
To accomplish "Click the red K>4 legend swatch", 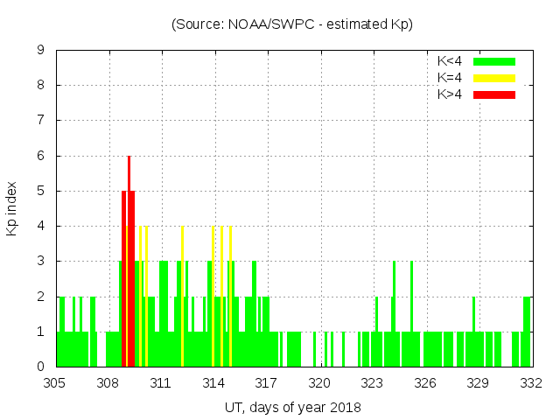I will (x=494, y=94).
